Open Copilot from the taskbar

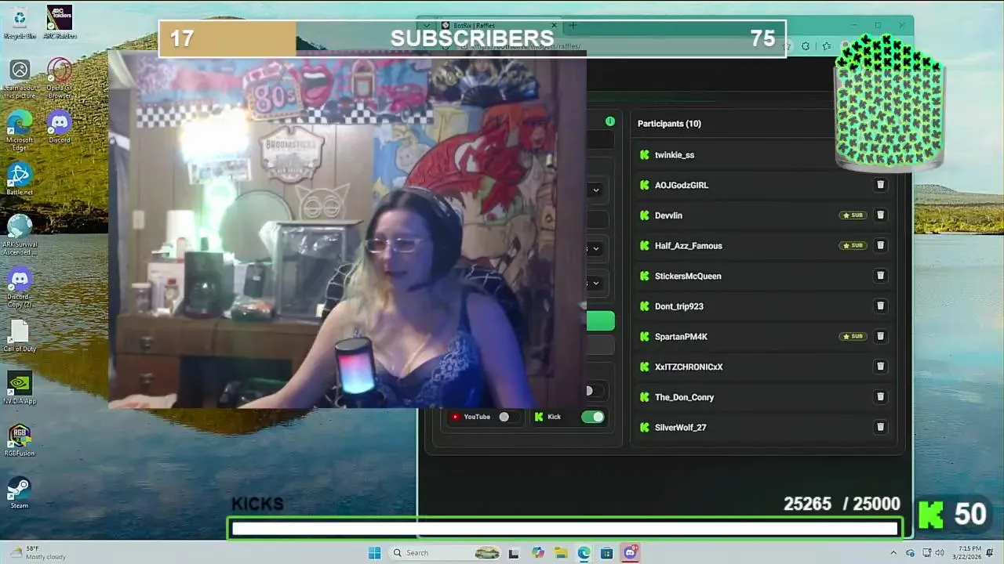(x=538, y=553)
